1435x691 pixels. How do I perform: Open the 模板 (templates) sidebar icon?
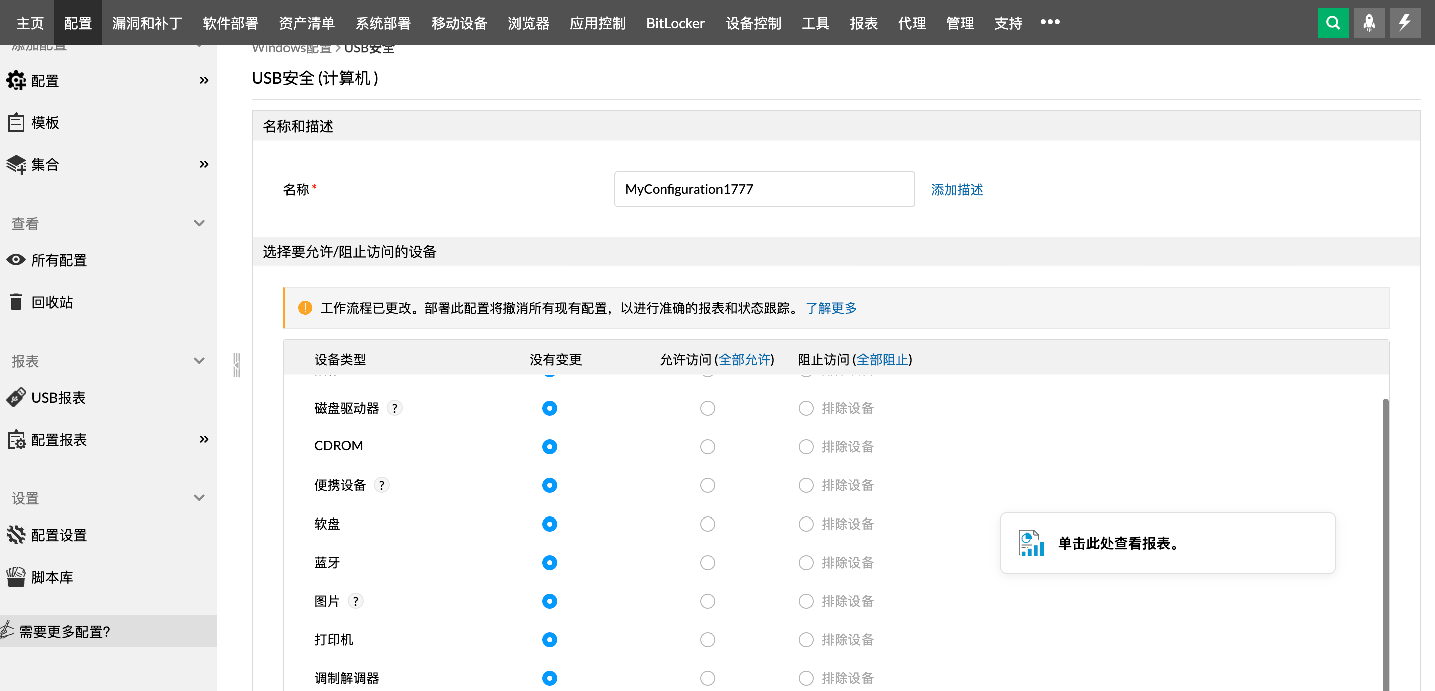pos(16,122)
